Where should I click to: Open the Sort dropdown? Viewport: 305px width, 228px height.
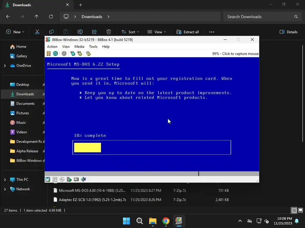pos(130,32)
